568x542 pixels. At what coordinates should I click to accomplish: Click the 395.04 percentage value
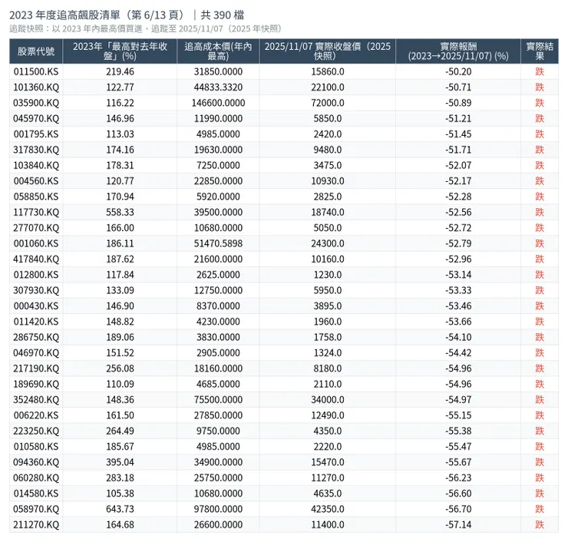coord(120,462)
